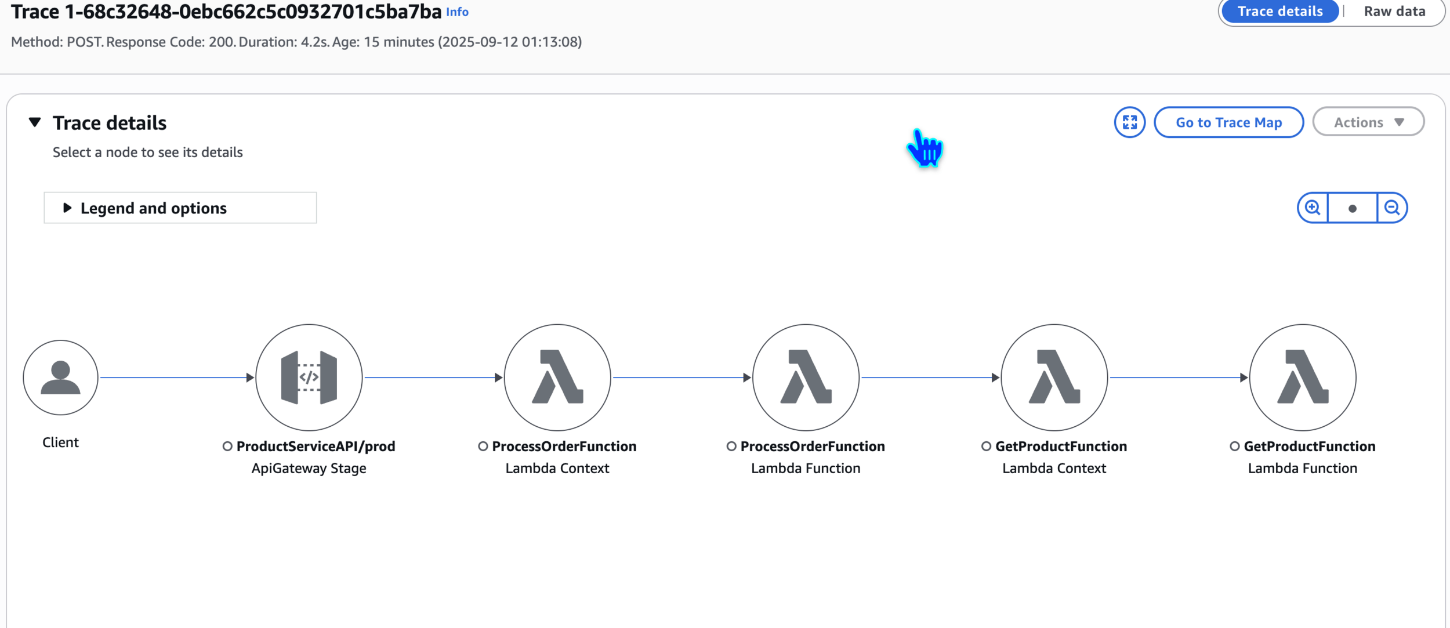The height and width of the screenshot is (628, 1450).
Task: Select the ProductServiceAPI/prod API Gateway node
Action: (x=309, y=377)
